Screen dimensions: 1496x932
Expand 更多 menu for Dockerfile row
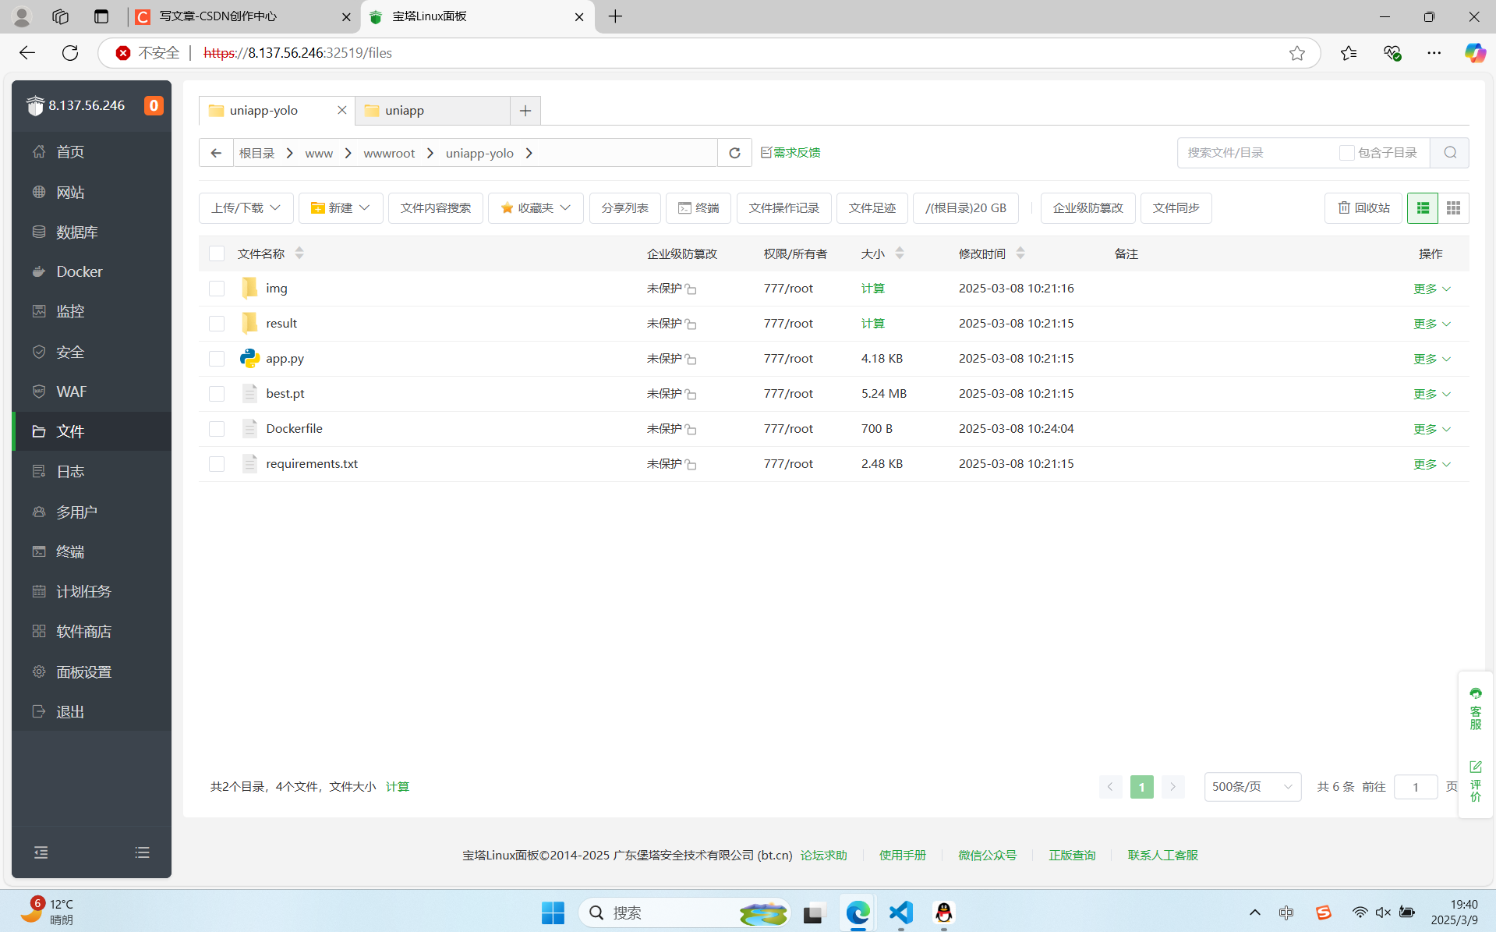[x=1432, y=429]
